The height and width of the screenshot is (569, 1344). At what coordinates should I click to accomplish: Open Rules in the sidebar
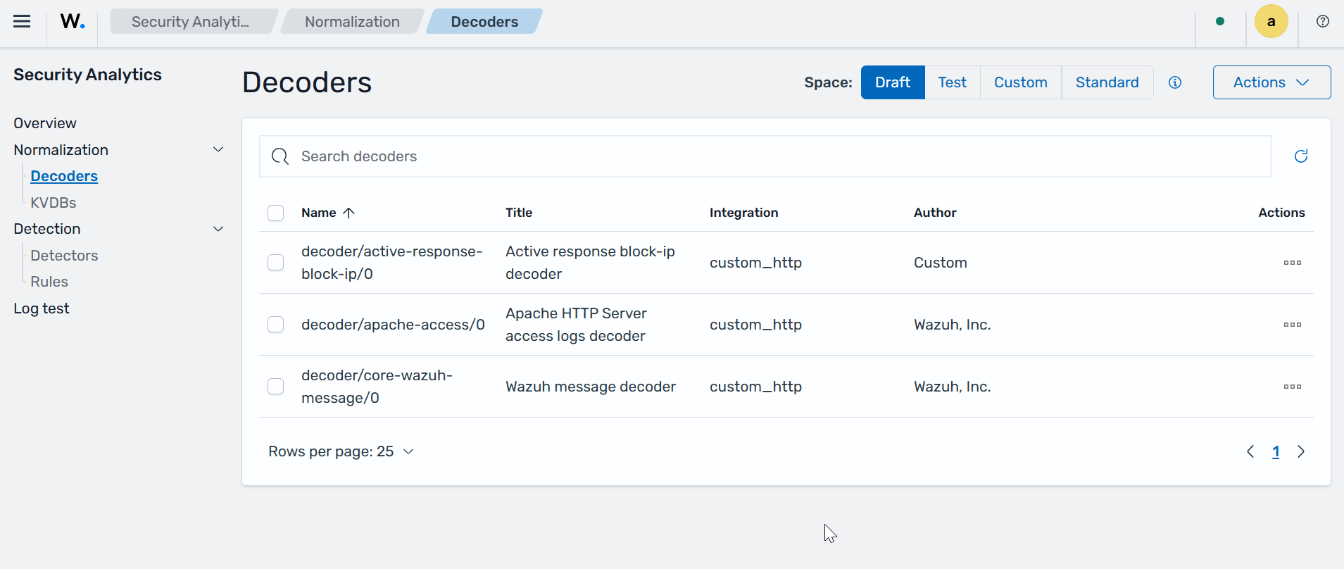tap(49, 282)
